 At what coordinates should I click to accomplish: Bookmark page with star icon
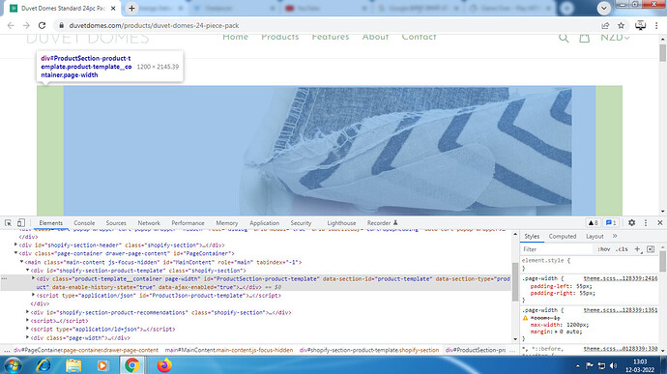tap(621, 25)
